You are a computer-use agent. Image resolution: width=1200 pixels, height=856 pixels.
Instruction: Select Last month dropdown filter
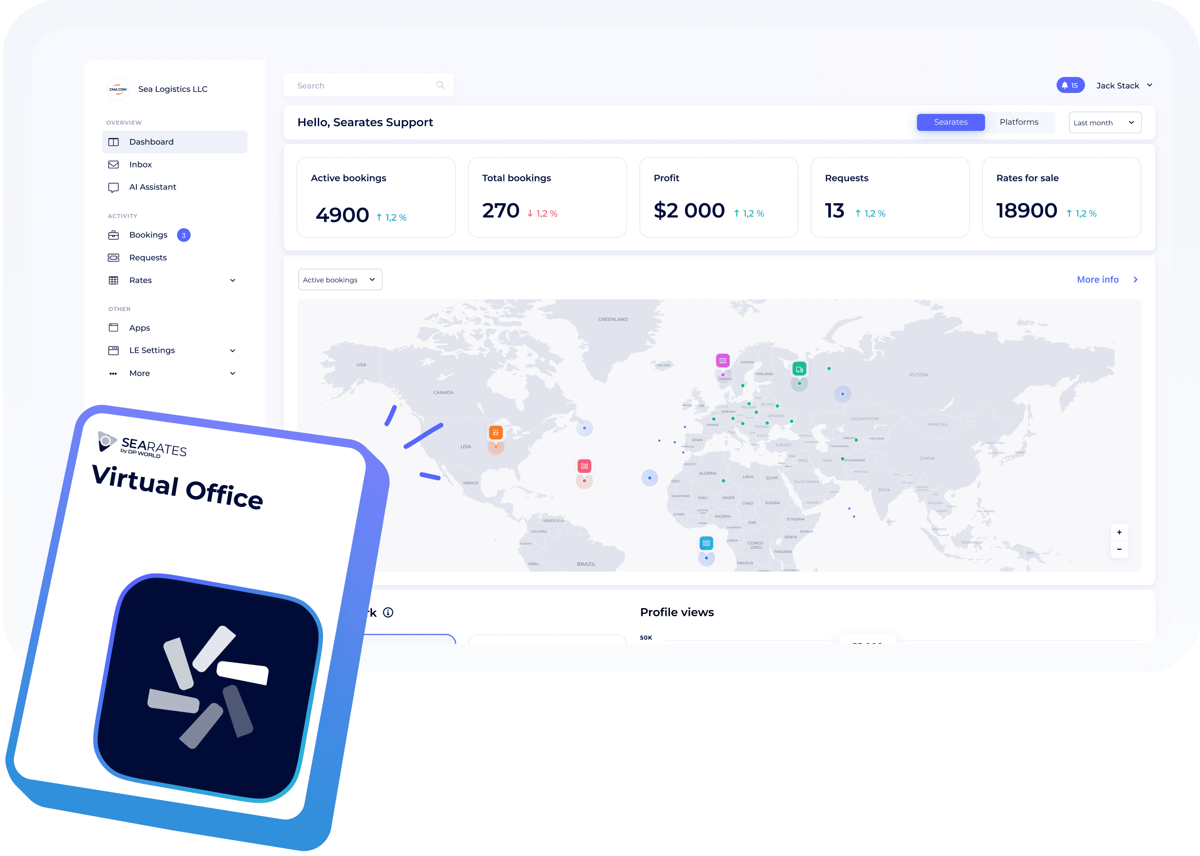tap(1105, 122)
